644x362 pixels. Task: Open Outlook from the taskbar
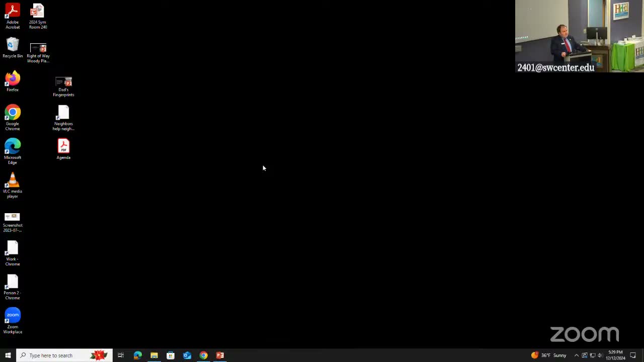click(187, 355)
